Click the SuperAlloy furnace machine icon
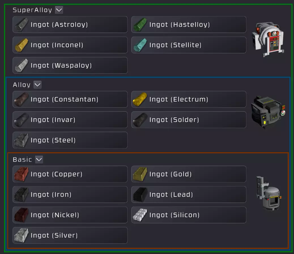294x254 pixels. click(x=268, y=39)
